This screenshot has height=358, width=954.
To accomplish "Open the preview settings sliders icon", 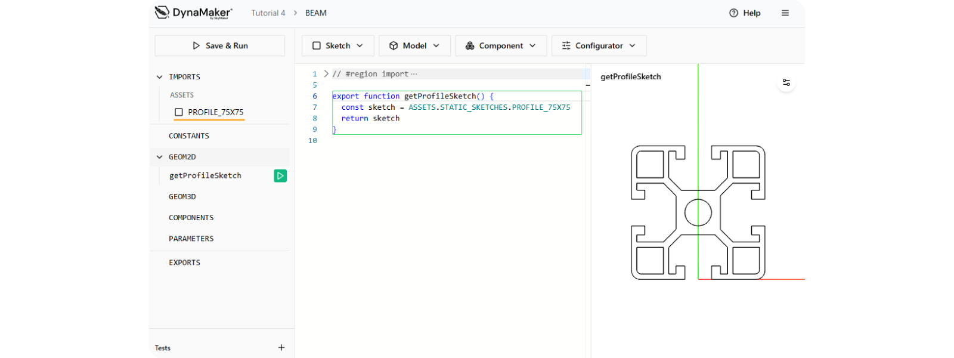I will click(x=786, y=82).
